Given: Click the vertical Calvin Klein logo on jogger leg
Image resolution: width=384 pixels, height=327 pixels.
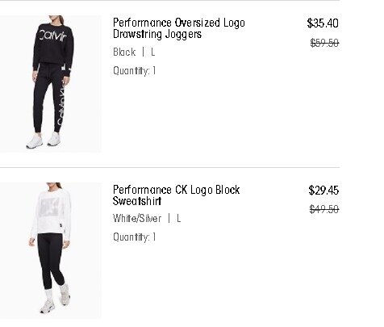Looking at the screenshot, I should 61,103.
